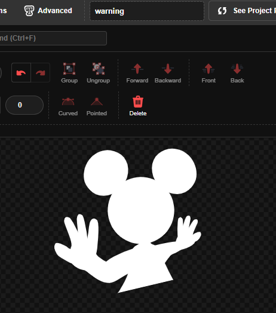Open the Advanced tab
The image size is (276, 313).
click(48, 11)
